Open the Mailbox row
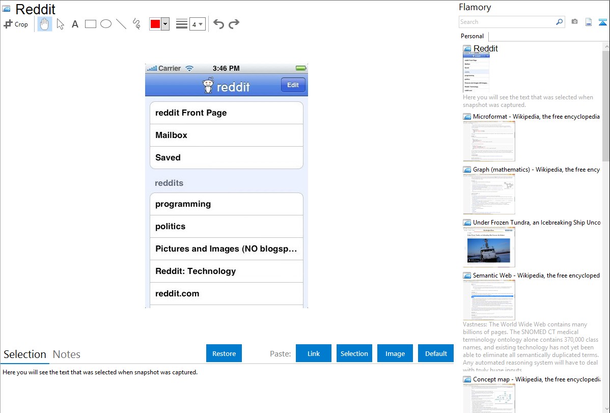 (227, 135)
